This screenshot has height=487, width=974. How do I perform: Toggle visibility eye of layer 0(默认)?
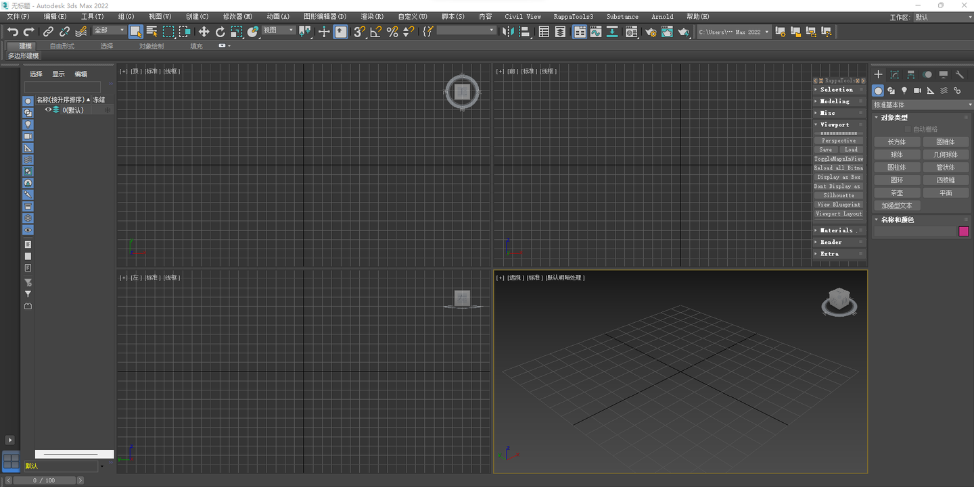(x=48, y=109)
